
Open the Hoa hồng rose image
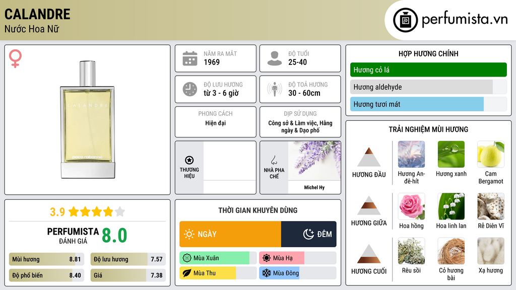tap(411, 206)
